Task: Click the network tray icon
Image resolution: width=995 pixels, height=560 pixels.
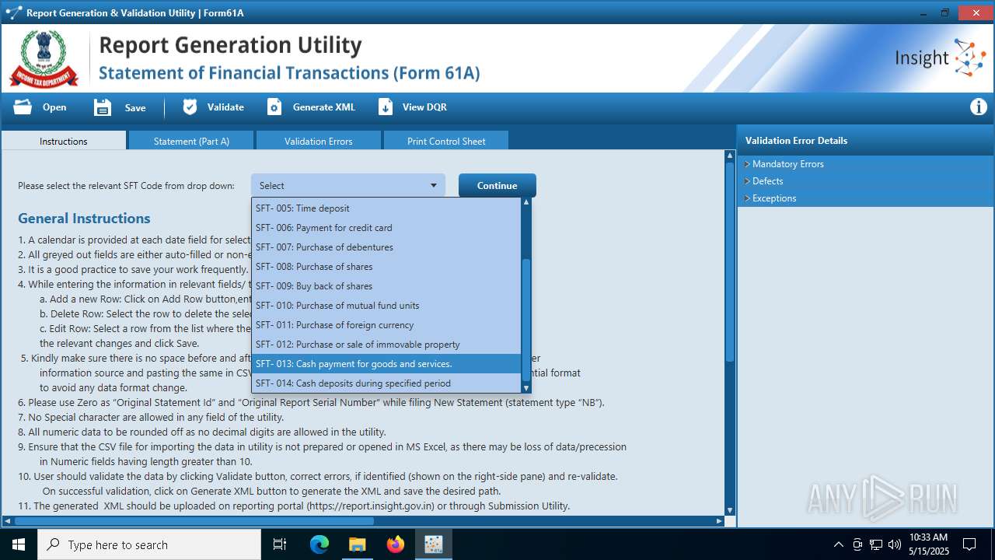Action: [876, 544]
